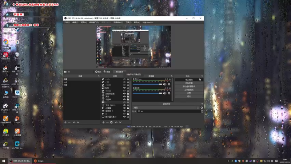Add a new source with the plus icon
Viewport: 291px width, 164px height.
tap(104, 122)
